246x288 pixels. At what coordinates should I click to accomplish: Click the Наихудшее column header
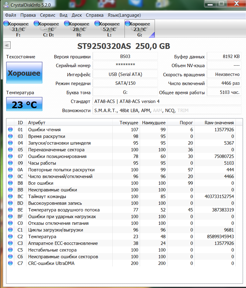tap(153, 122)
